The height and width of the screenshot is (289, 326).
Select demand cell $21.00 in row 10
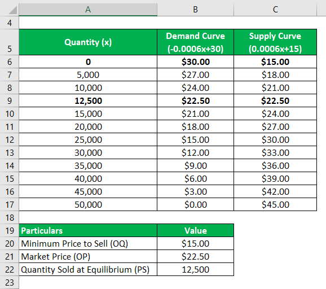tap(196, 113)
